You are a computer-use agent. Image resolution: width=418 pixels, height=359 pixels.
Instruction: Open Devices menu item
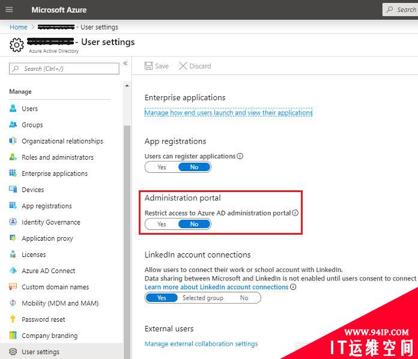[x=33, y=190]
